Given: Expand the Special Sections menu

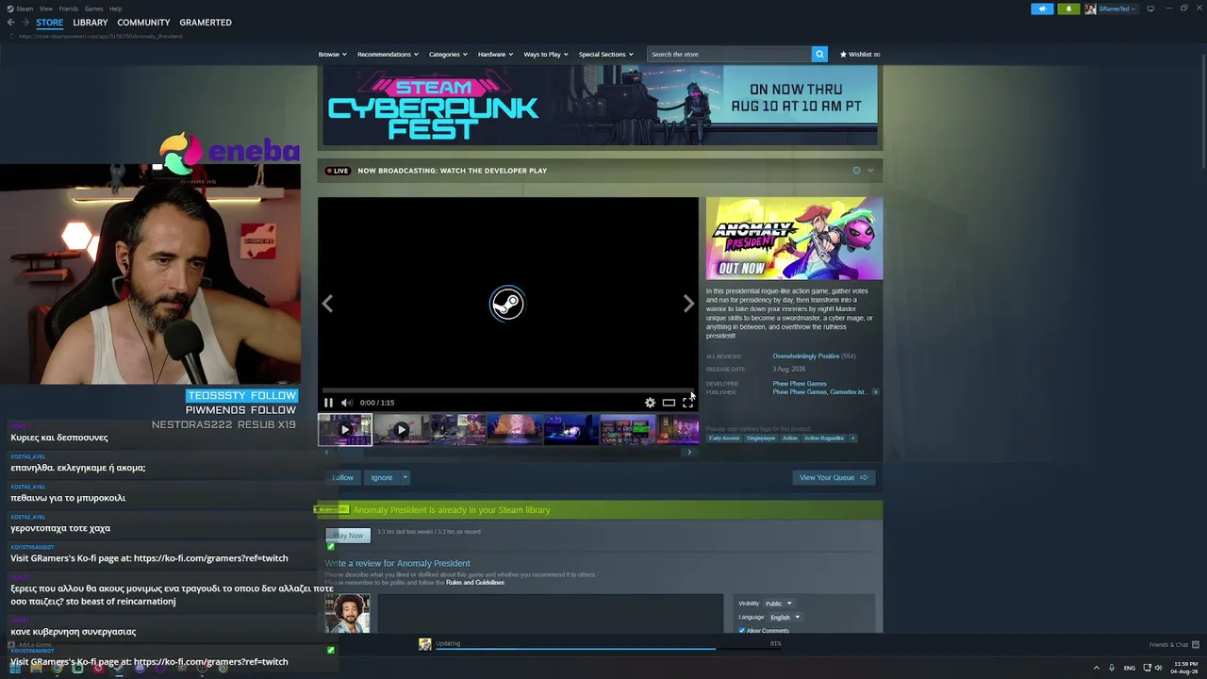Looking at the screenshot, I should [605, 55].
